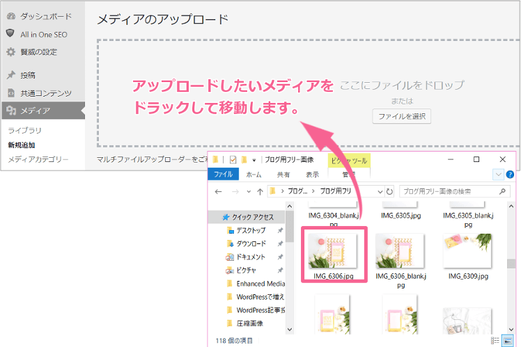Open ダウンロード in the navigation pane

coord(251,244)
